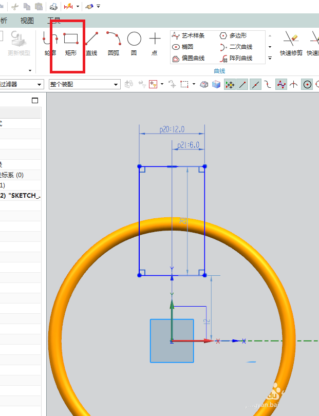Toggle the intersection snap

point(293,85)
